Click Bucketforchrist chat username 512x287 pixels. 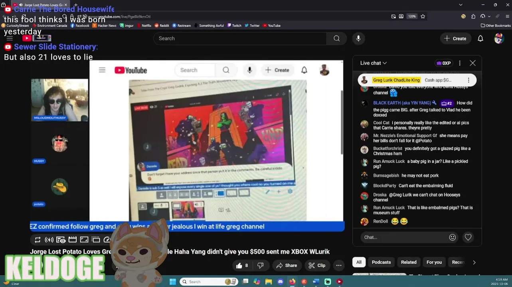pos(387,148)
